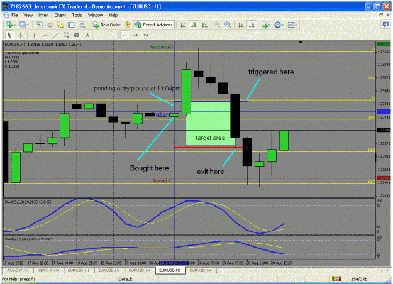Viewport: 393px width, 284px height.
Task: Select the trendline drawing tool
Action: point(55,35)
